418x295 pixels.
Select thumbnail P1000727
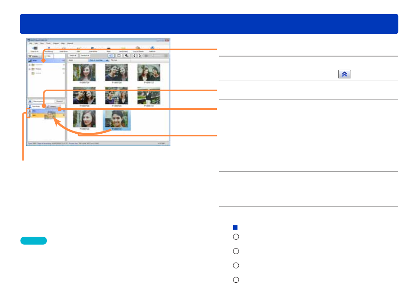click(x=149, y=73)
